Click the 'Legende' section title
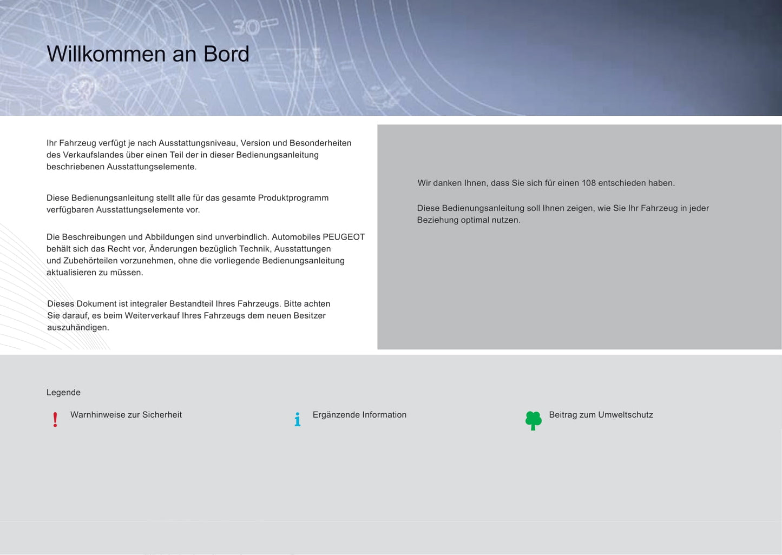782x555 pixels. coord(63,393)
